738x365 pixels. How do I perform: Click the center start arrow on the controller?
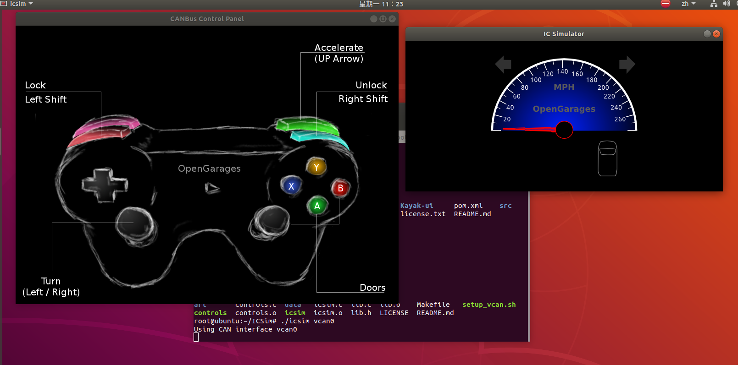coord(212,188)
